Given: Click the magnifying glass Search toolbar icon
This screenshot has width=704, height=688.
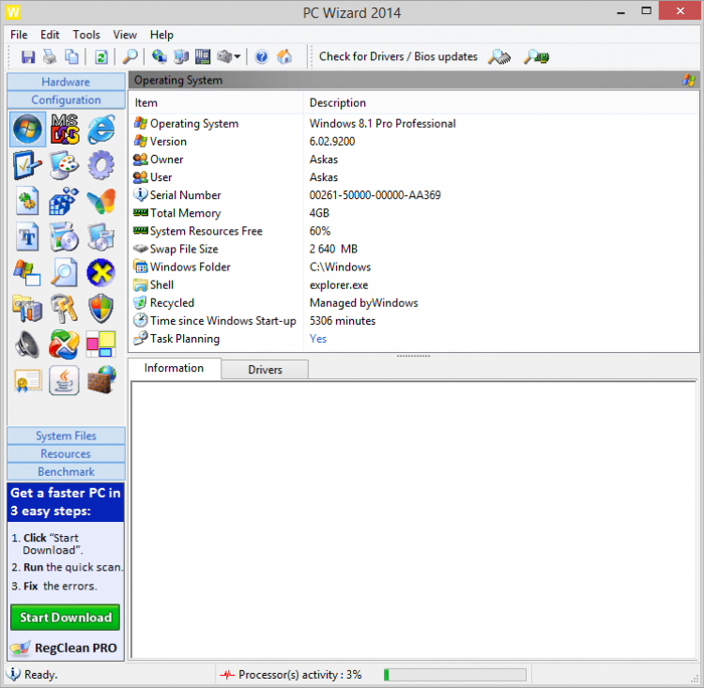Looking at the screenshot, I should (130, 57).
